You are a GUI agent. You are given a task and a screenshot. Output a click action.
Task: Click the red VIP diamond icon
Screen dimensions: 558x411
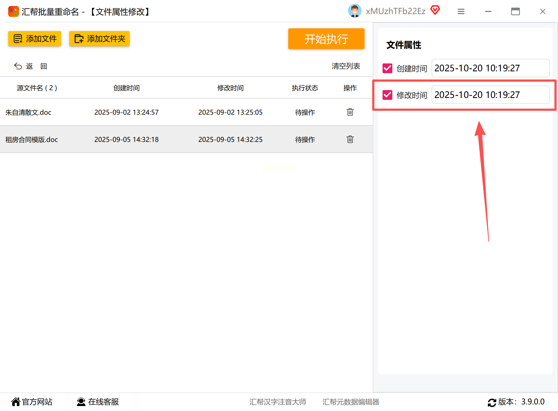coord(435,11)
